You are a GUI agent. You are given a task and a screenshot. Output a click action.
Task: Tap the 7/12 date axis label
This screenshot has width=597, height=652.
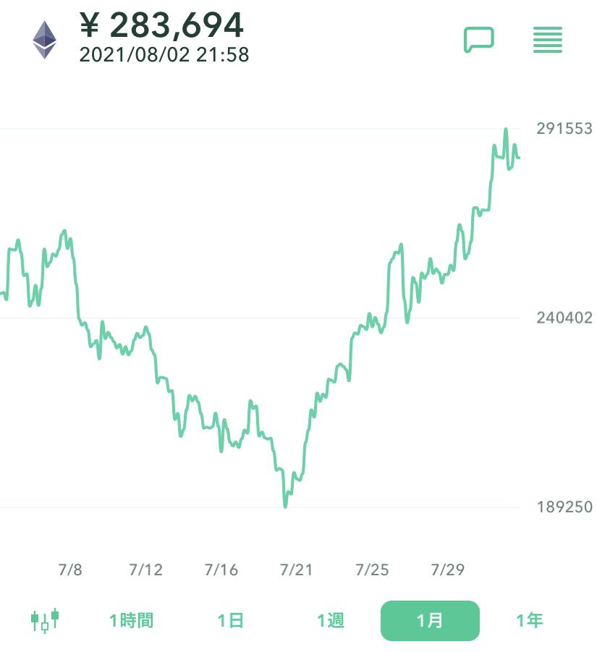tap(145, 570)
